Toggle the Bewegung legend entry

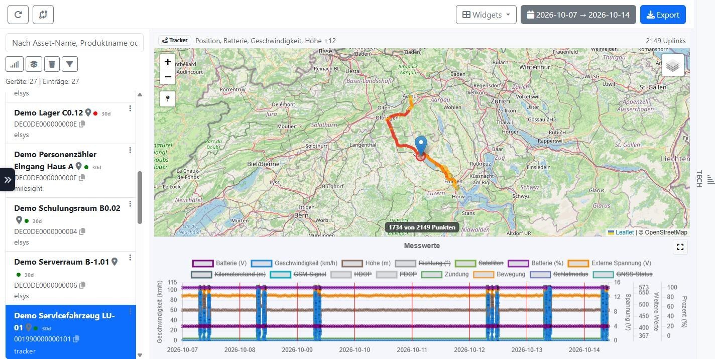pos(499,274)
